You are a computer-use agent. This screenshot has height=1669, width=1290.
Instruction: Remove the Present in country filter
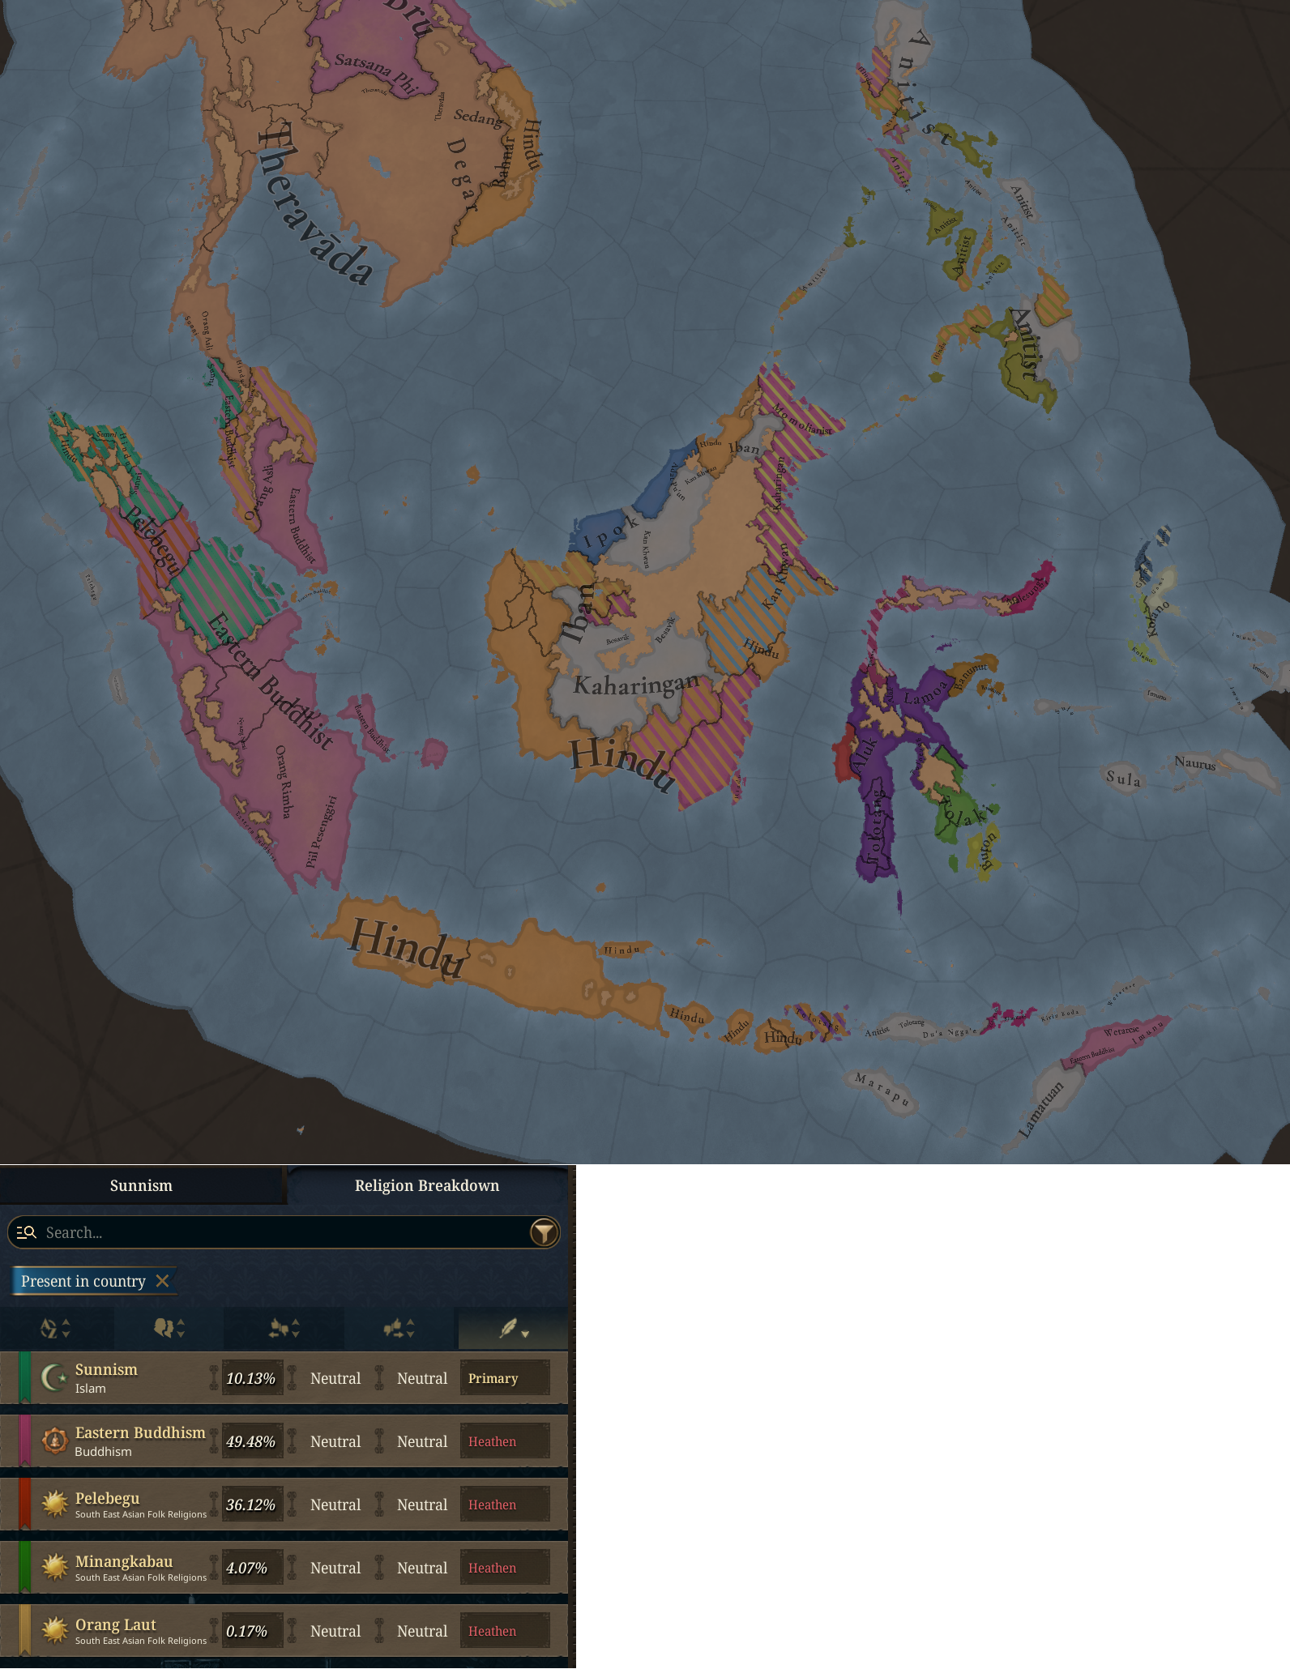162,1281
